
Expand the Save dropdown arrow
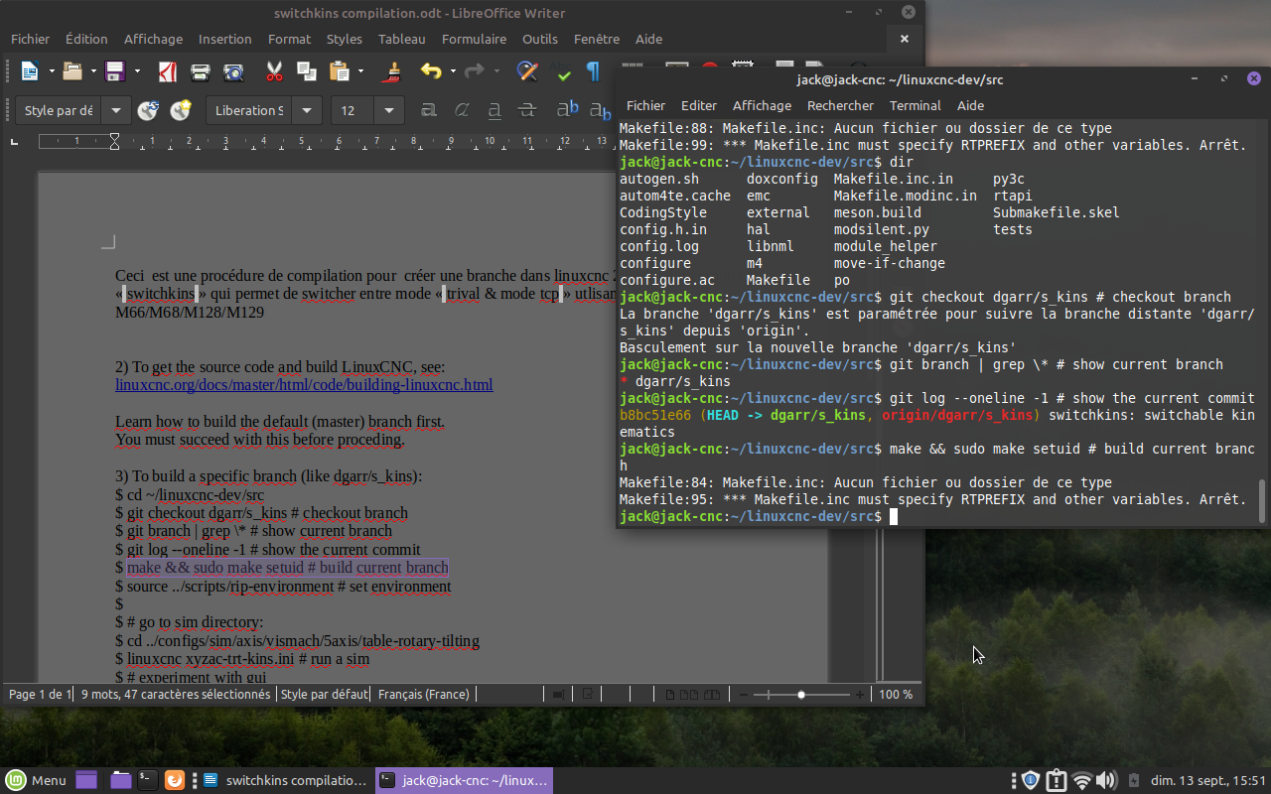137,71
